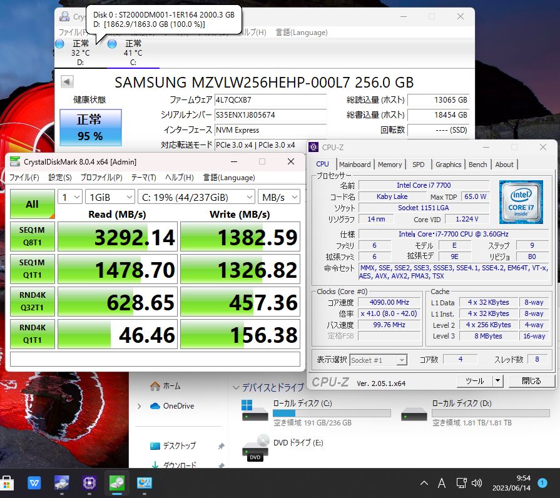Image resolution: width=560 pixels, height=498 pixels.
Task: Open File menu in CrystalDiskMark
Action: 24,178
